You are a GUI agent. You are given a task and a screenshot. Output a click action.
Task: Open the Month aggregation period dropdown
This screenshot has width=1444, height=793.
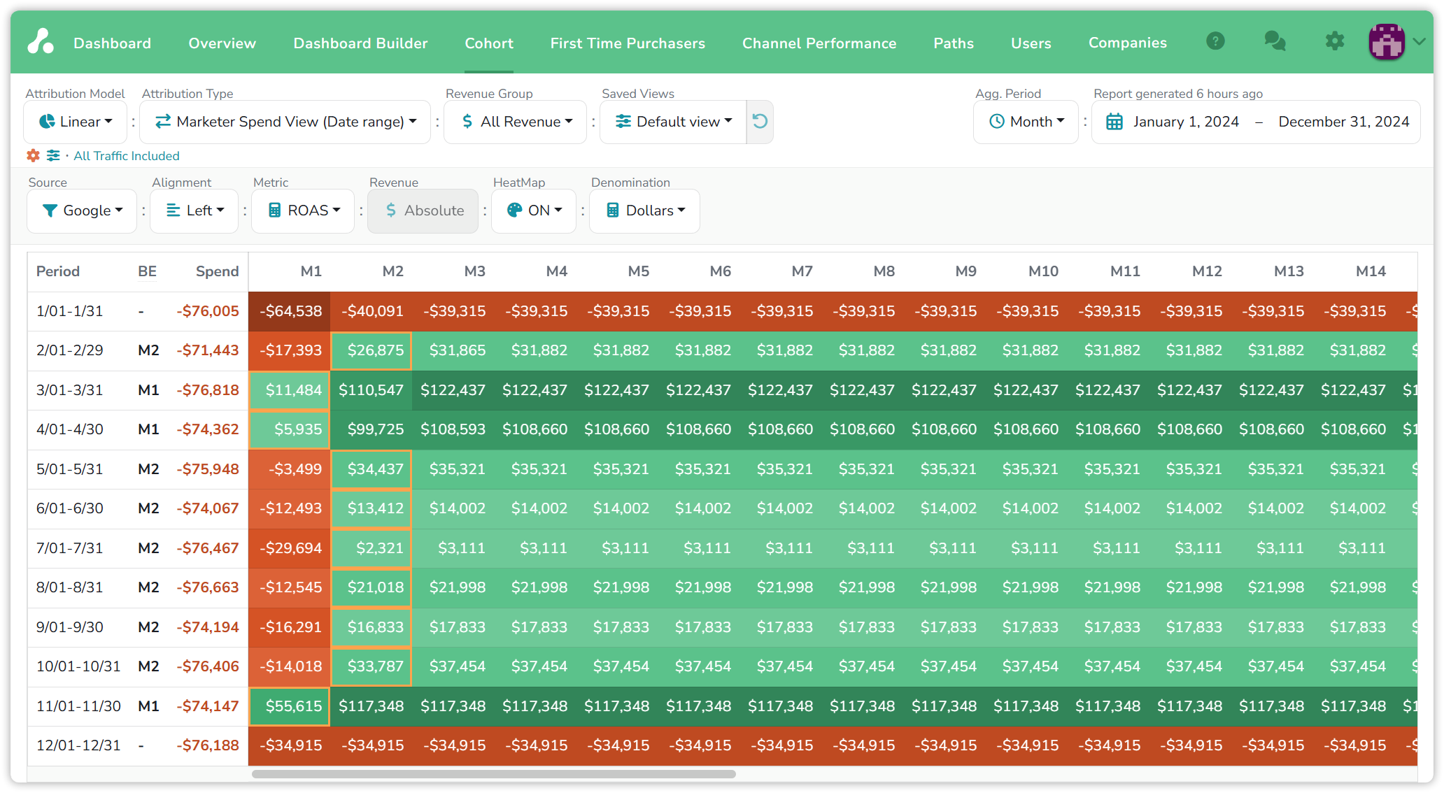[1026, 122]
